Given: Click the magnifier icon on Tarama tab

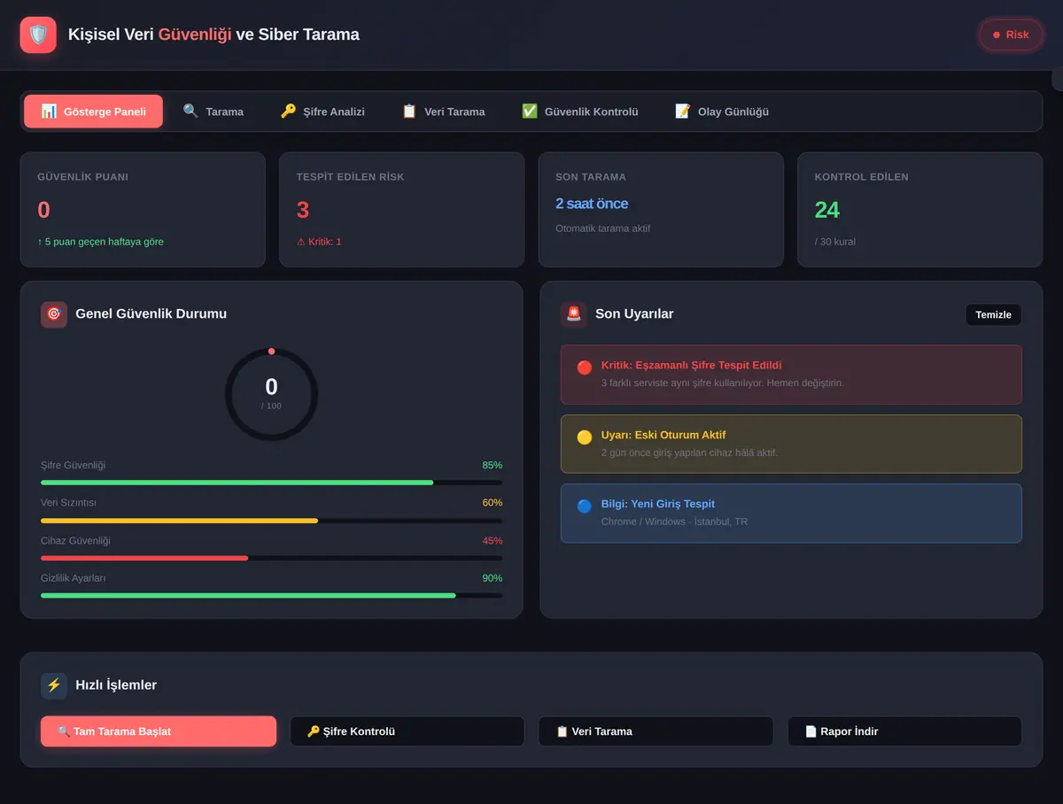Looking at the screenshot, I should point(190,112).
